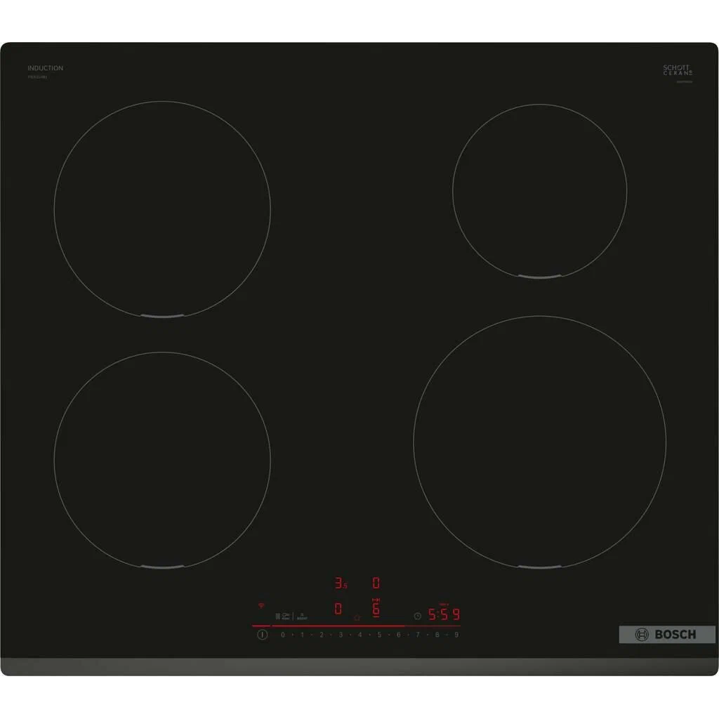Tap the small icon between pause and Boost
Viewport: 719px width, 719px height.
pos(287,616)
